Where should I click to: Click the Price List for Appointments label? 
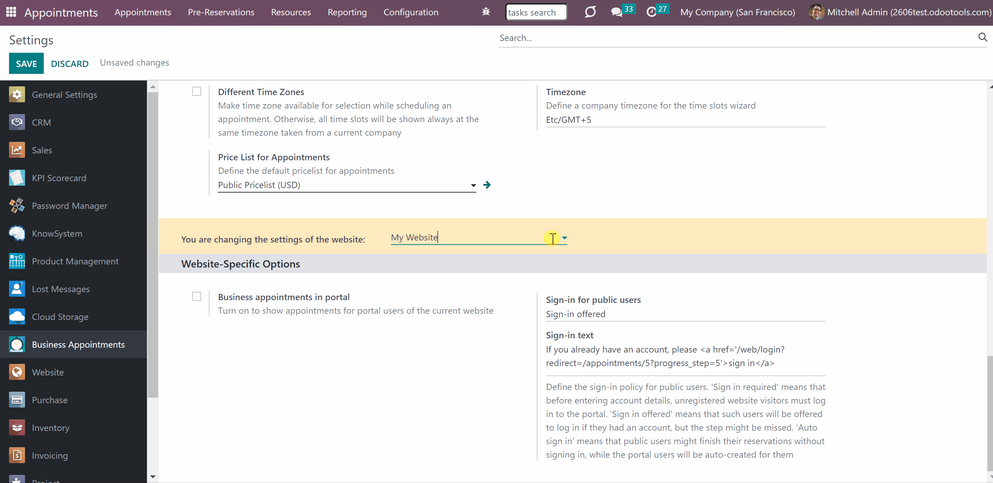[274, 157]
